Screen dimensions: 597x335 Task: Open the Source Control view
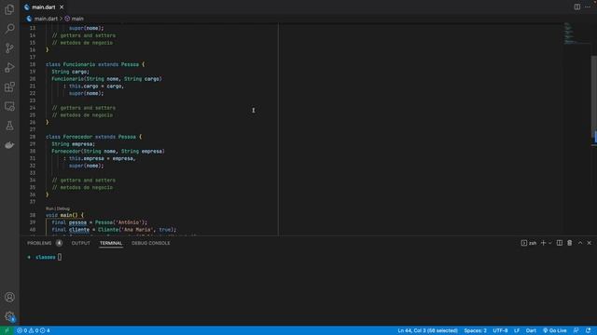coord(9,47)
